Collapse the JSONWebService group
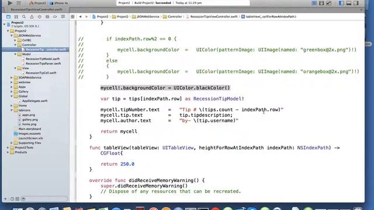Screen dimensions: 374x210 pyautogui.click(x=12, y=36)
